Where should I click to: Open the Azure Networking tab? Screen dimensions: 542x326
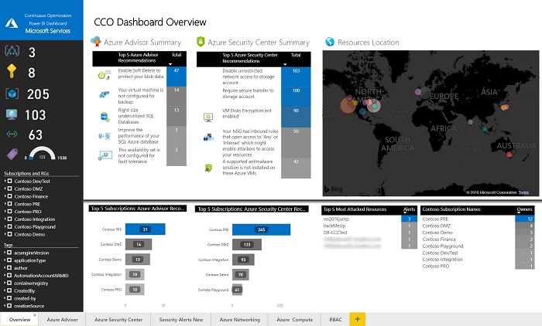point(239,320)
